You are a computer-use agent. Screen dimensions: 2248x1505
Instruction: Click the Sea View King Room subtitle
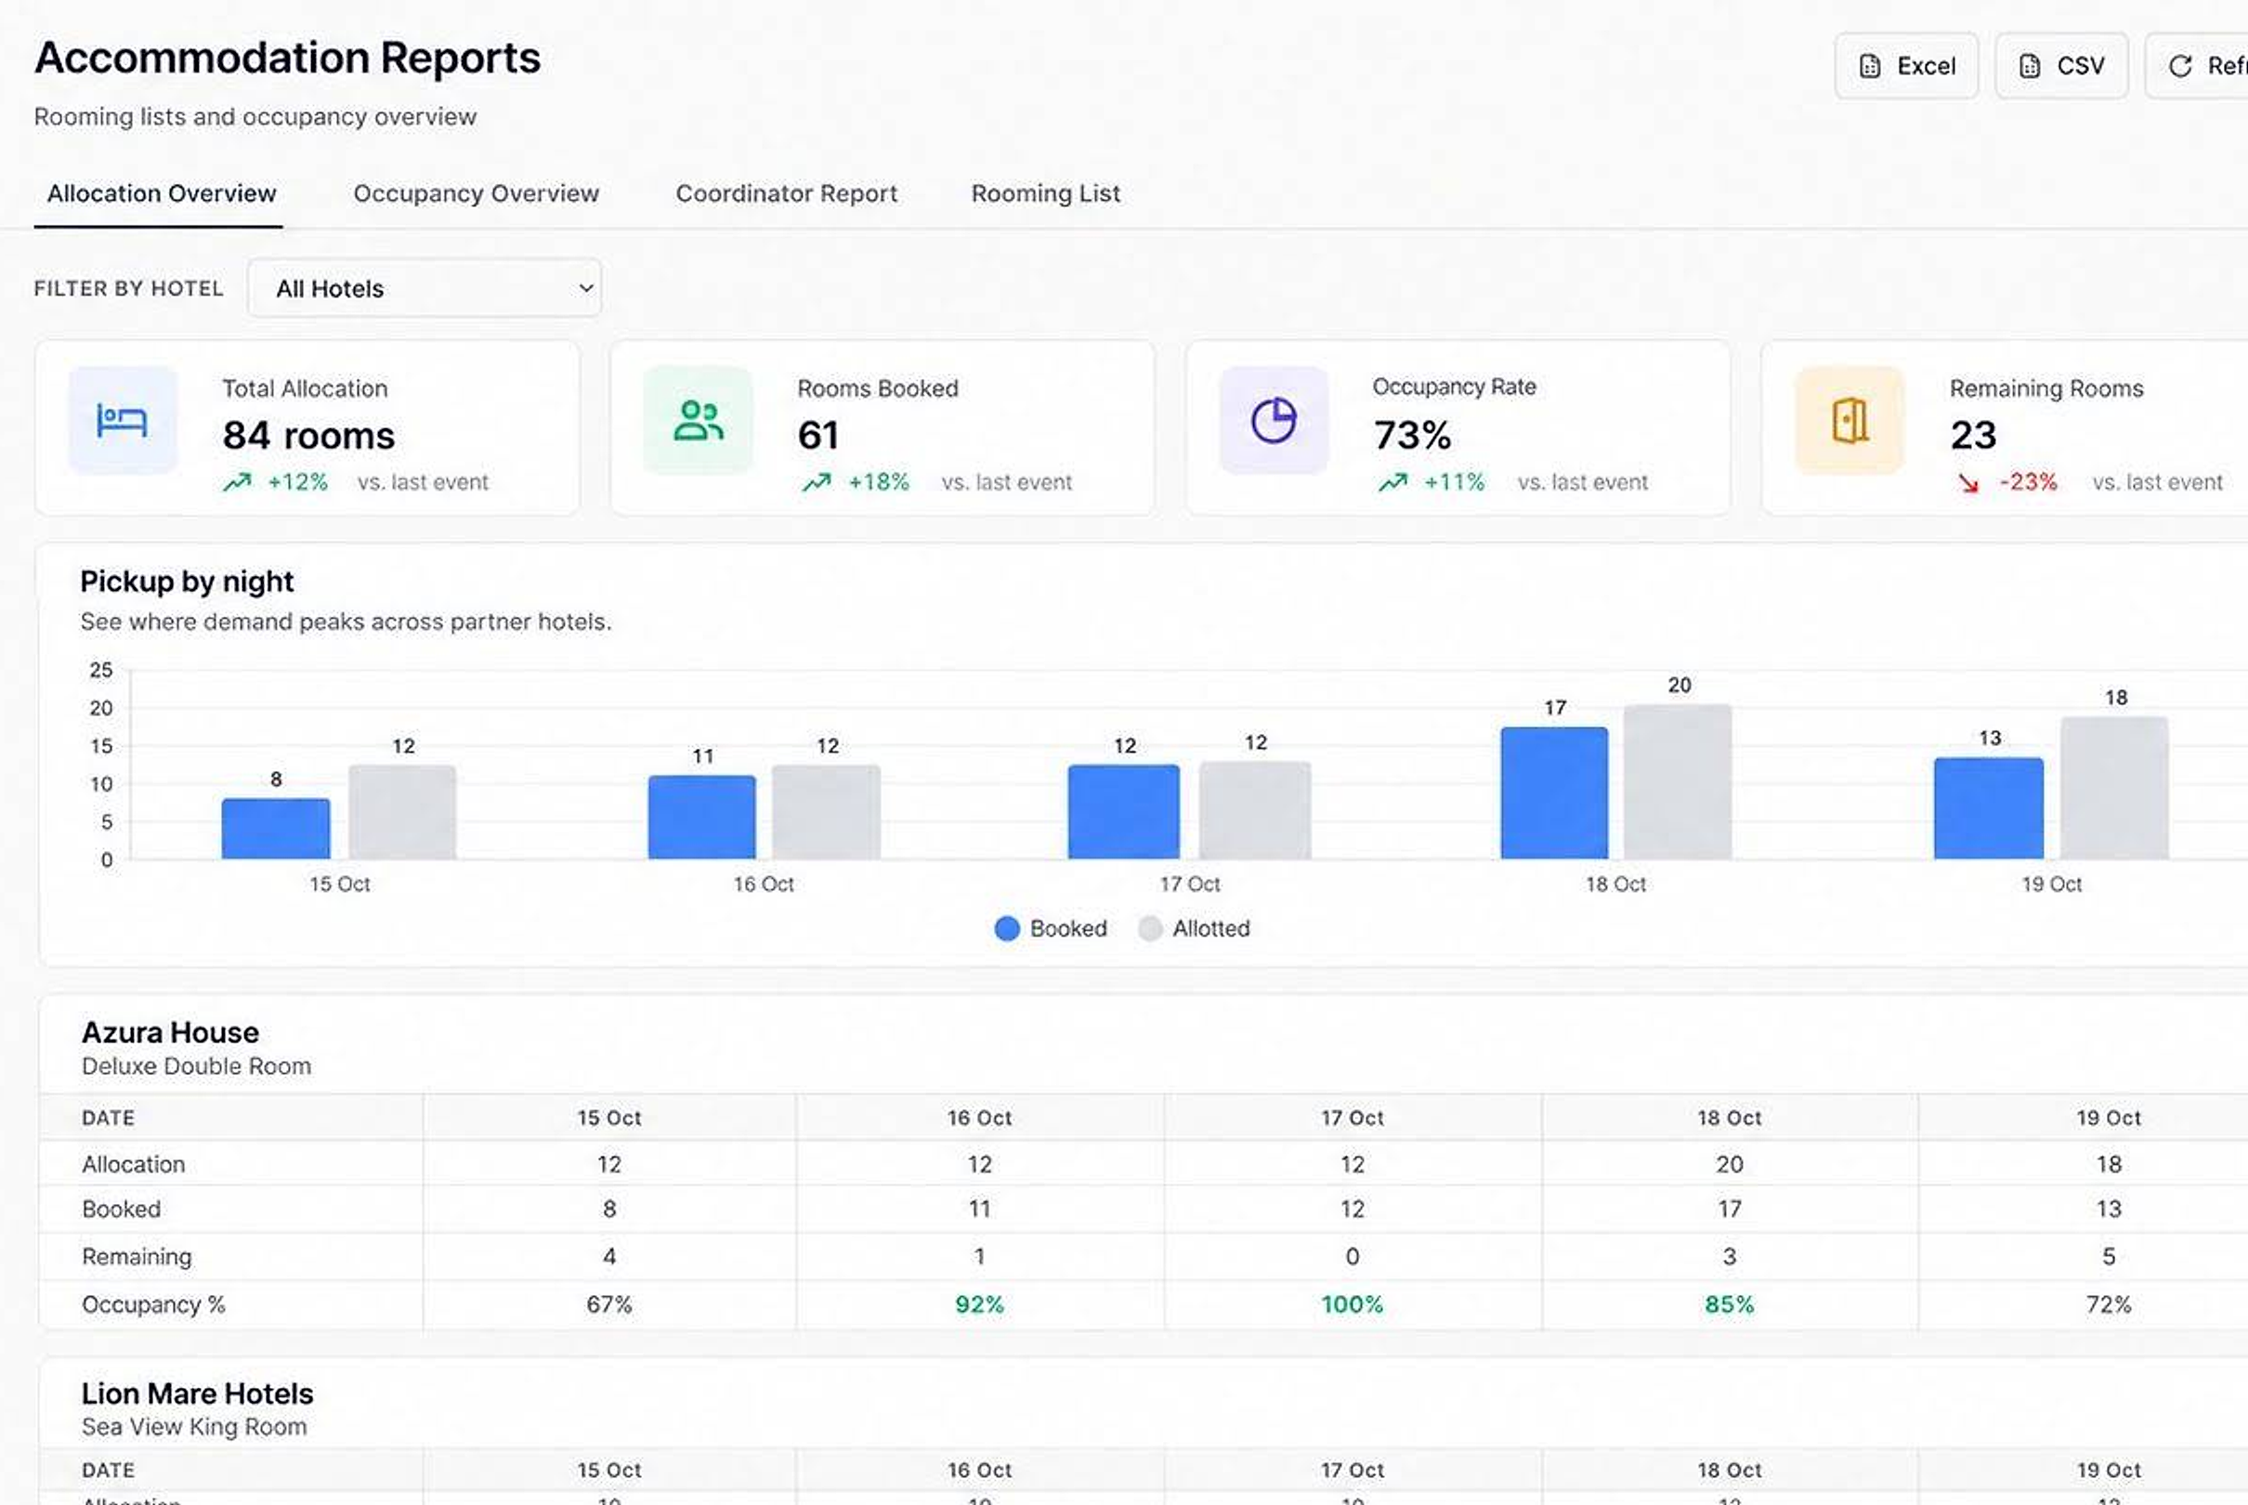[194, 1426]
